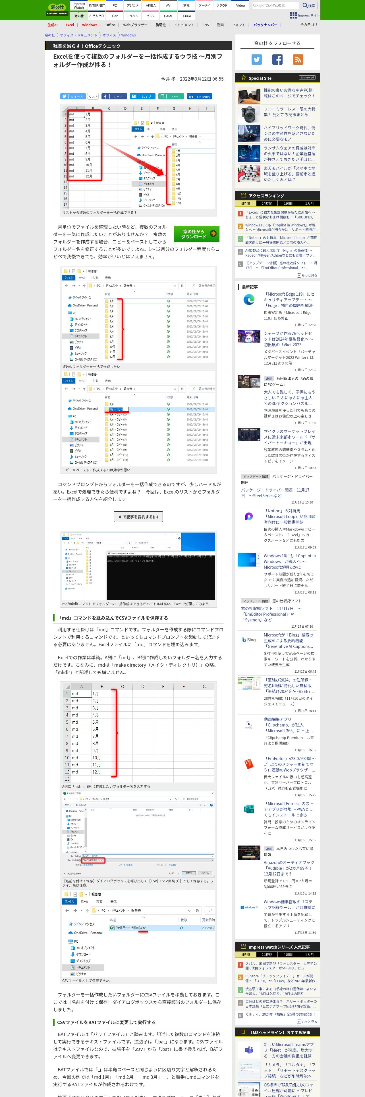365x1097 pixels.
Task: Switch Impress Watch人気記事 to 1週間 tab
Action: click(x=288, y=955)
